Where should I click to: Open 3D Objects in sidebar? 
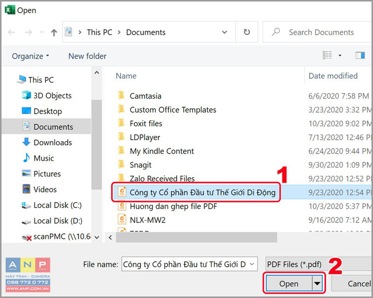click(47, 95)
